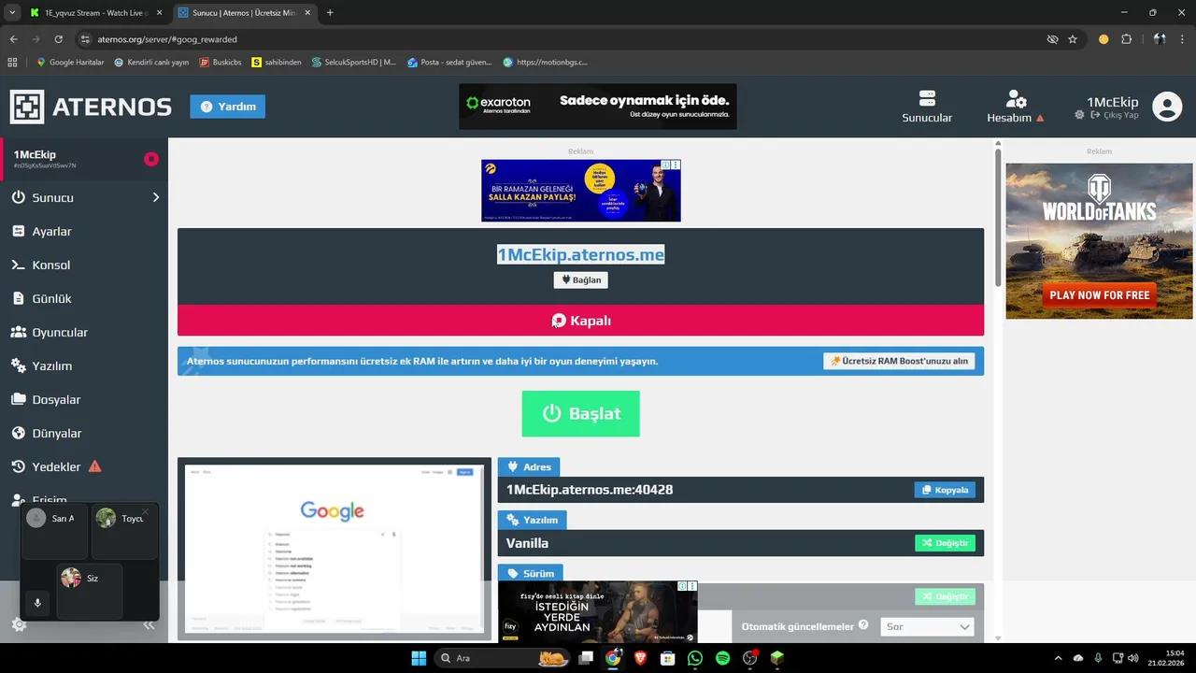This screenshot has width=1196, height=673.
Task: Select the Sarı A participant tile
Action: 54,531
